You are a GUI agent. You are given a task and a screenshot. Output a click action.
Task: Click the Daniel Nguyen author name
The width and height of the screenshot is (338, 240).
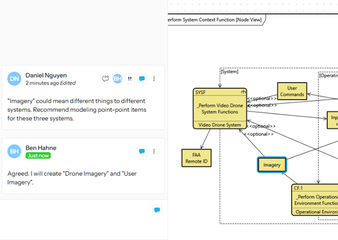pyautogui.click(x=46, y=75)
